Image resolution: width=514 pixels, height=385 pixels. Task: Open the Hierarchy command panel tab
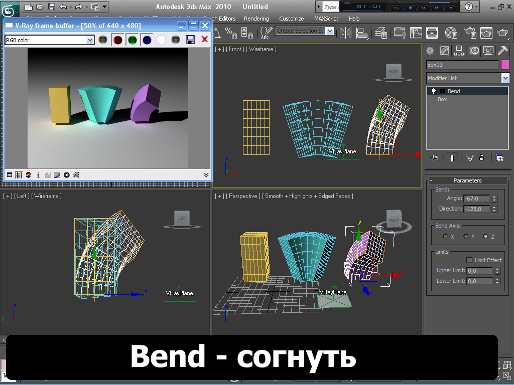[459, 51]
